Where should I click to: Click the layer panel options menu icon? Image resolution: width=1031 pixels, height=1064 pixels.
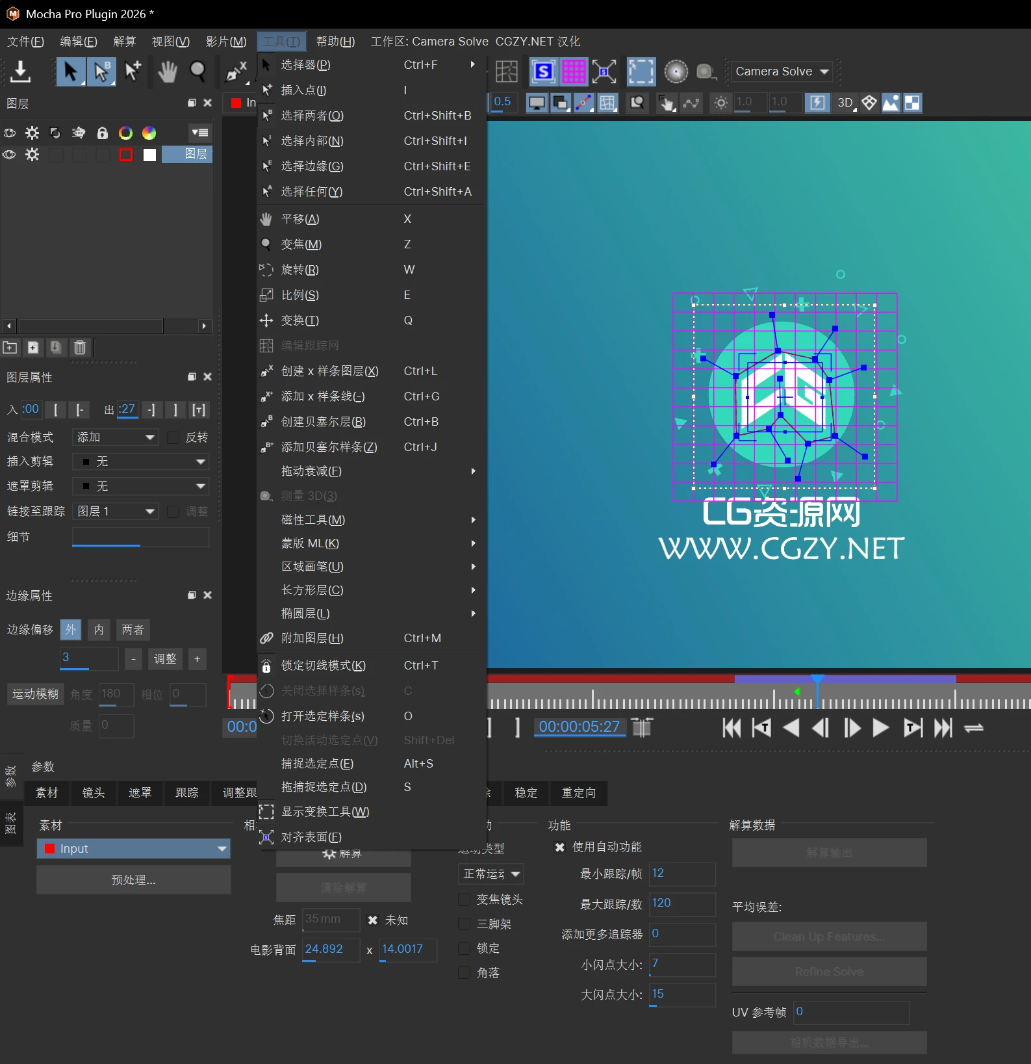click(x=199, y=133)
